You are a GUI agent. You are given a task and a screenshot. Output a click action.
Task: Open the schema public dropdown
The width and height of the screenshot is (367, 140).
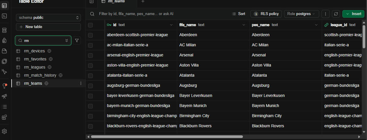[48, 18]
